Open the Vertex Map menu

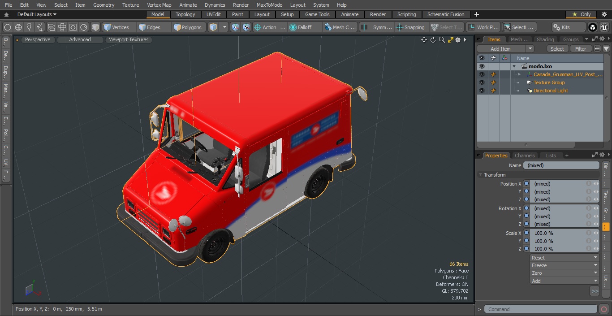coord(159,5)
